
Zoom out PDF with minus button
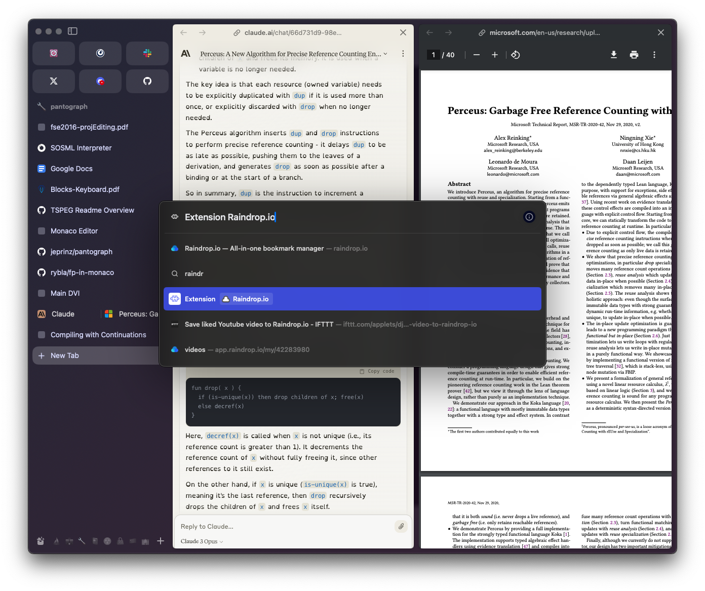tap(477, 55)
